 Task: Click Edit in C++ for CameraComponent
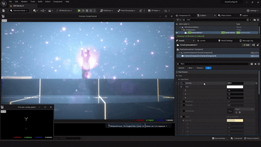click(x=254, y=56)
